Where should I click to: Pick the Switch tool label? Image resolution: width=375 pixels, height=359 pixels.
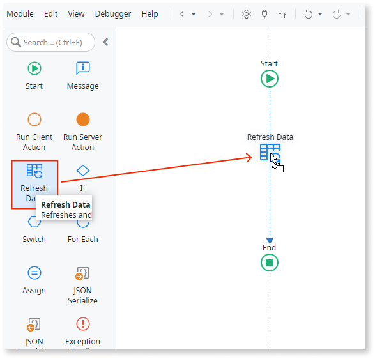tap(34, 239)
